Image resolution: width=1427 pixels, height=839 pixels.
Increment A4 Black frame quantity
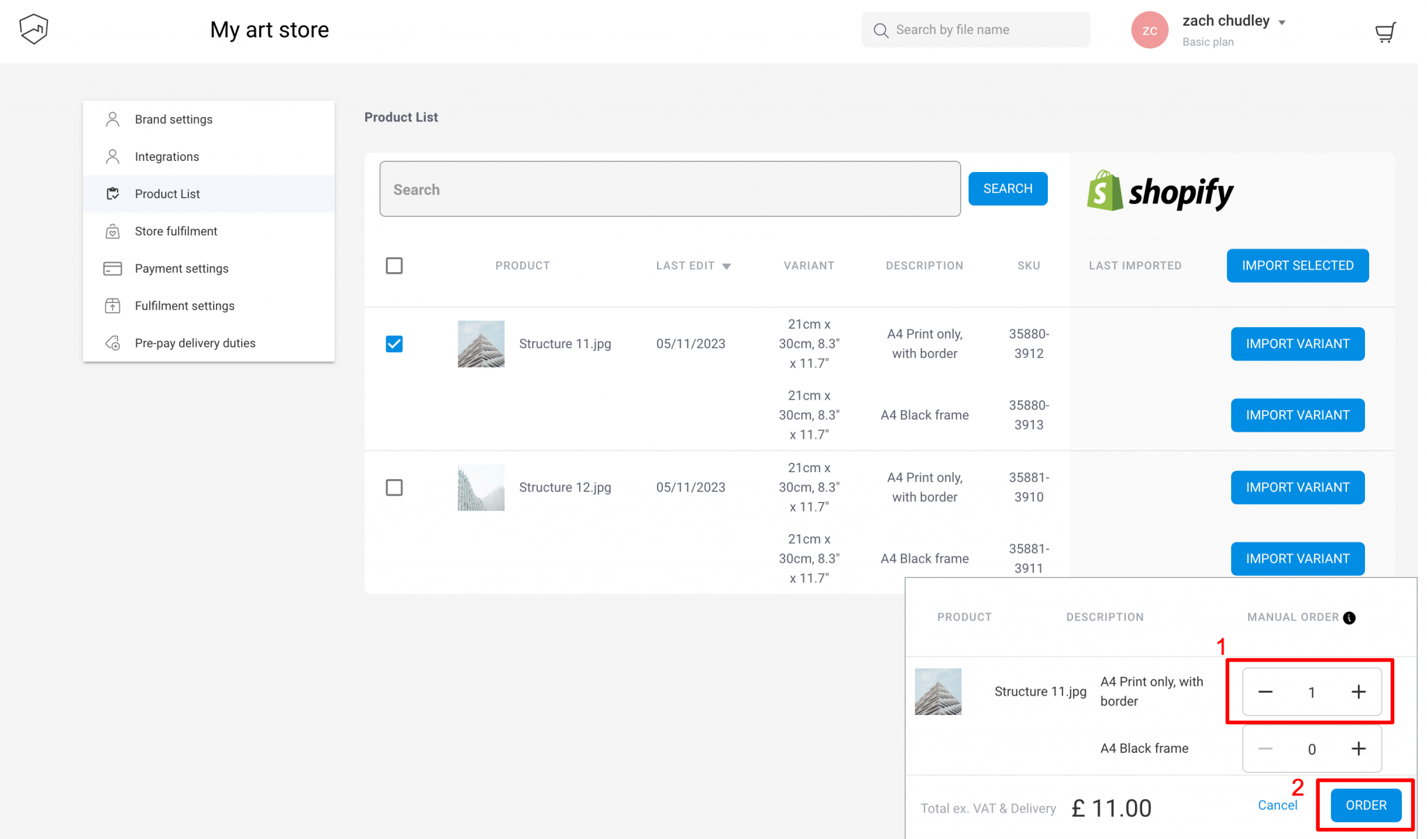pos(1358,748)
